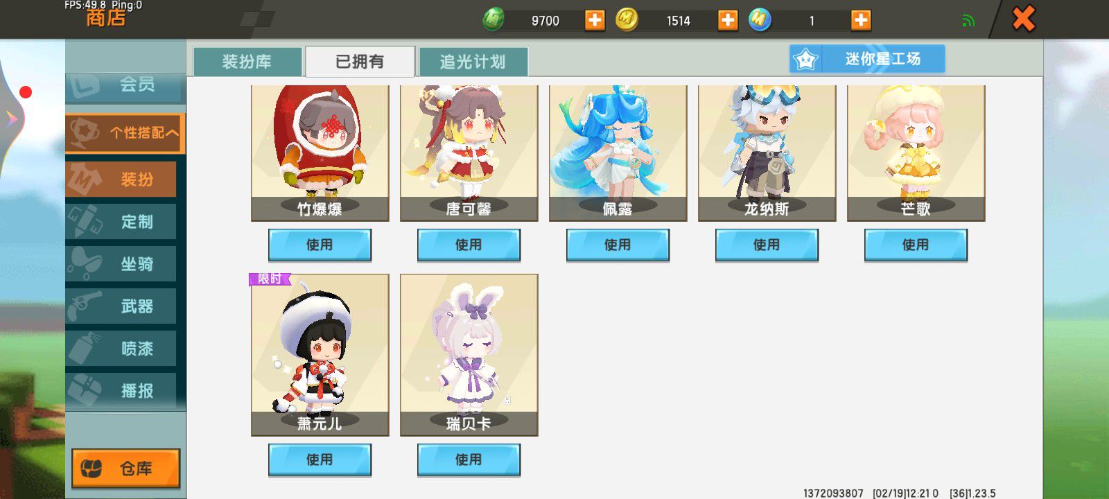The width and height of the screenshot is (1109, 499).
Task: Open the 仓库 warehouse
Action: 126,469
